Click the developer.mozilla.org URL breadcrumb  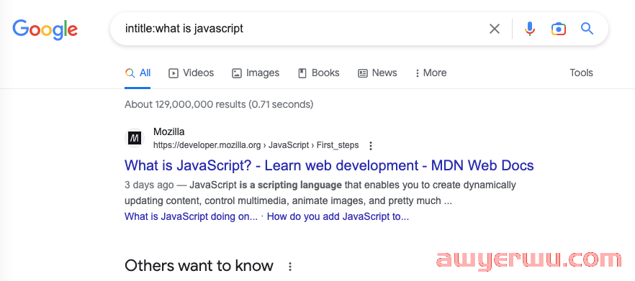pos(256,146)
